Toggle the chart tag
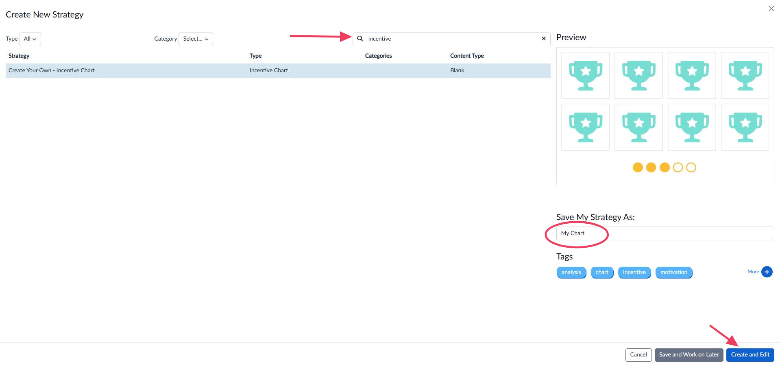The image size is (780, 365). click(601, 272)
